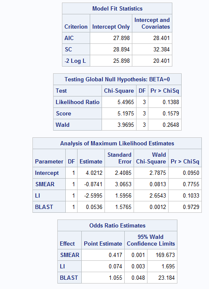Click the Pr > ChiSq header in global test table
This screenshot has height=289, width=209.
click(x=165, y=91)
